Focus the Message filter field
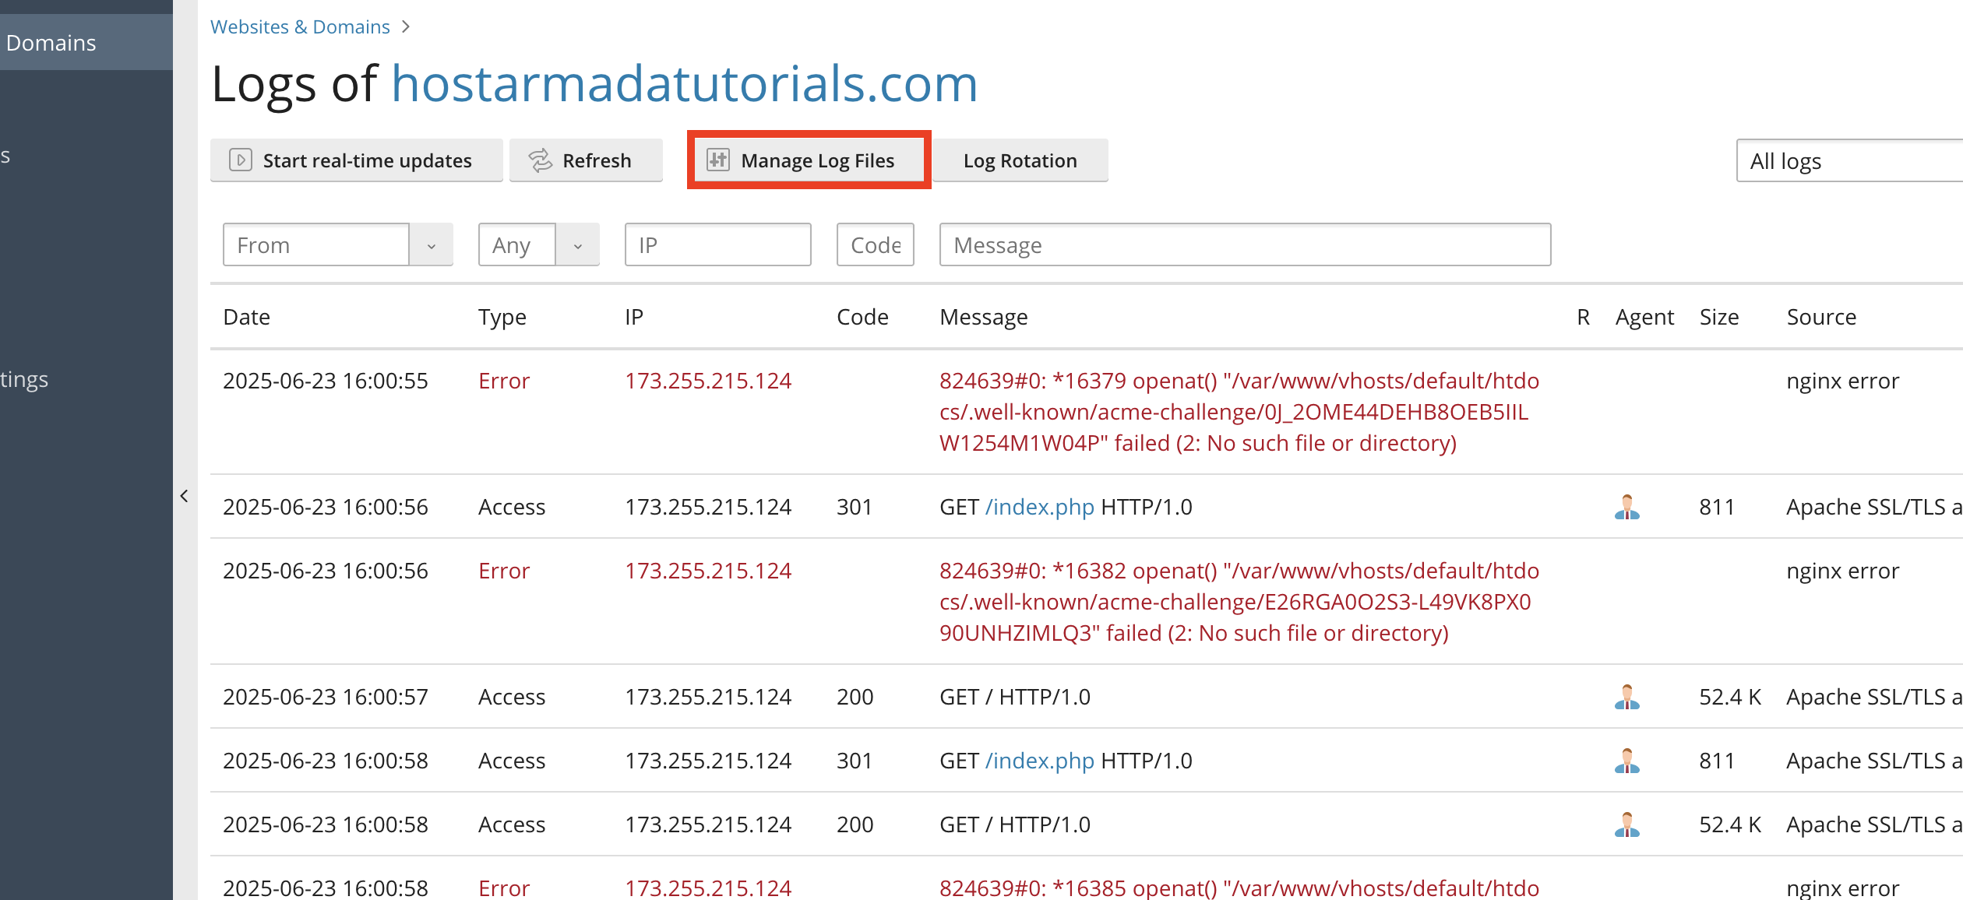 tap(1245, 245)
